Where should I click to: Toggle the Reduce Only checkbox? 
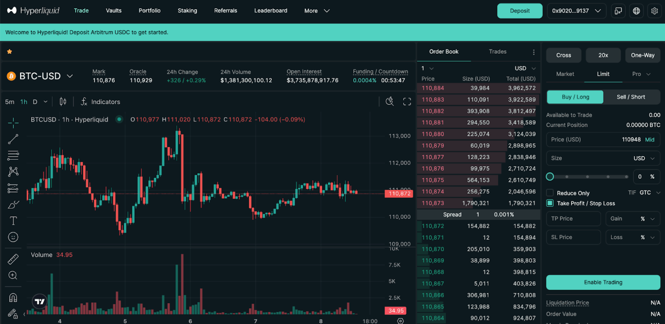tap(549, 193)
